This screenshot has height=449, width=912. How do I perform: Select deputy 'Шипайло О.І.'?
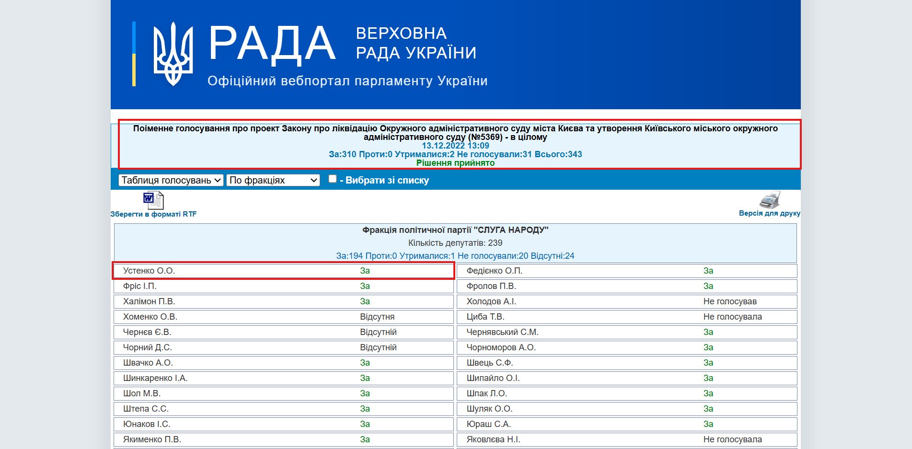pyautogui.click(x=493, y=378)
